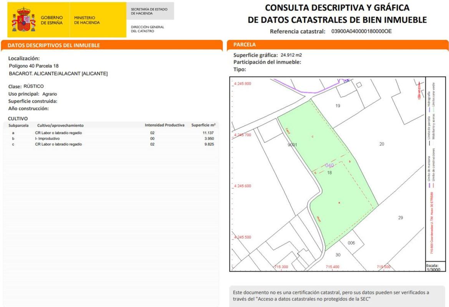Click the 'Participación del inmueble:' label

click(x=267, y=62)
